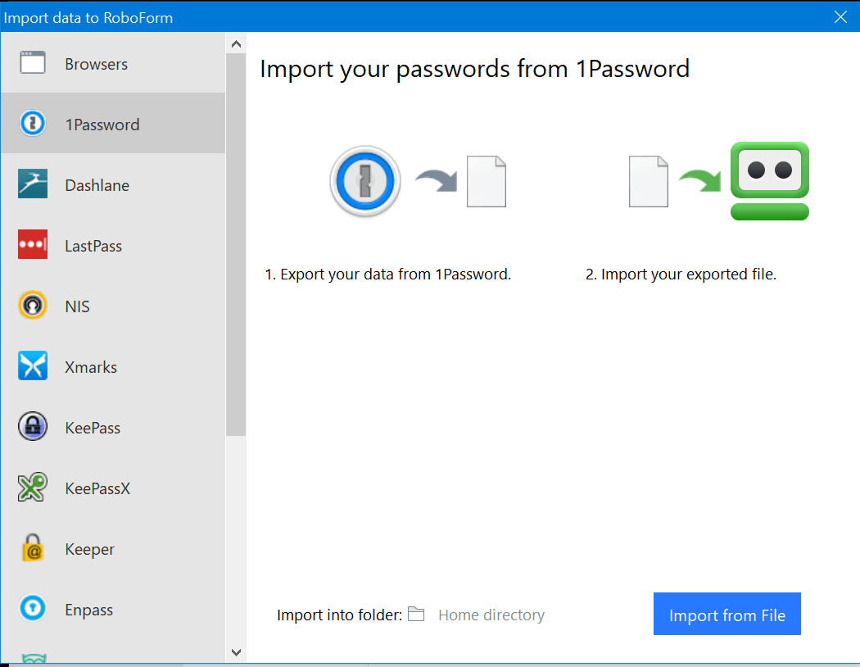Click the 'Import your passwords from 1Password' heading

474,69
